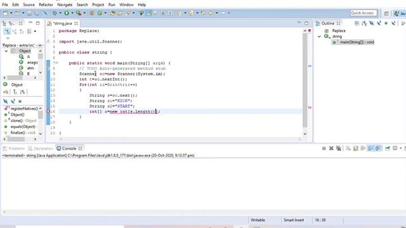Click Collapse All icon in Outline toolbar
This screenshot has height=228, width=406.
(357, 23)
